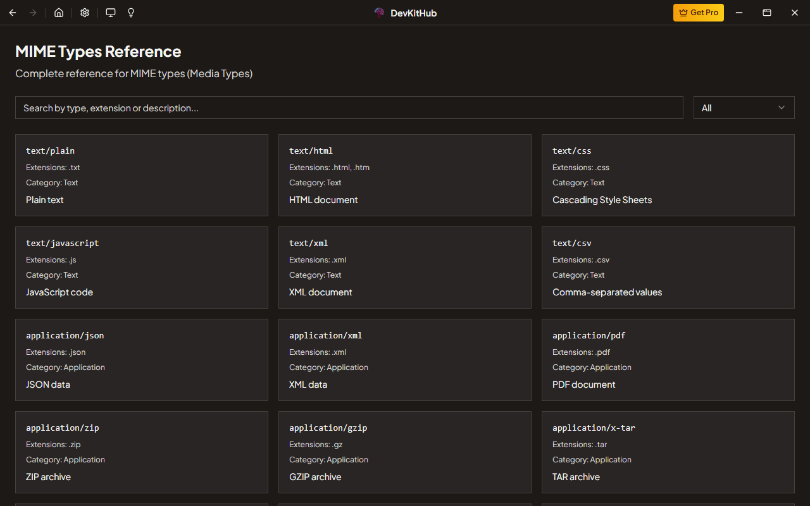Viewport: 810px width, 506px height.
Task: Click the DevKitHub logo icon
Action: (x=380, y=13)
